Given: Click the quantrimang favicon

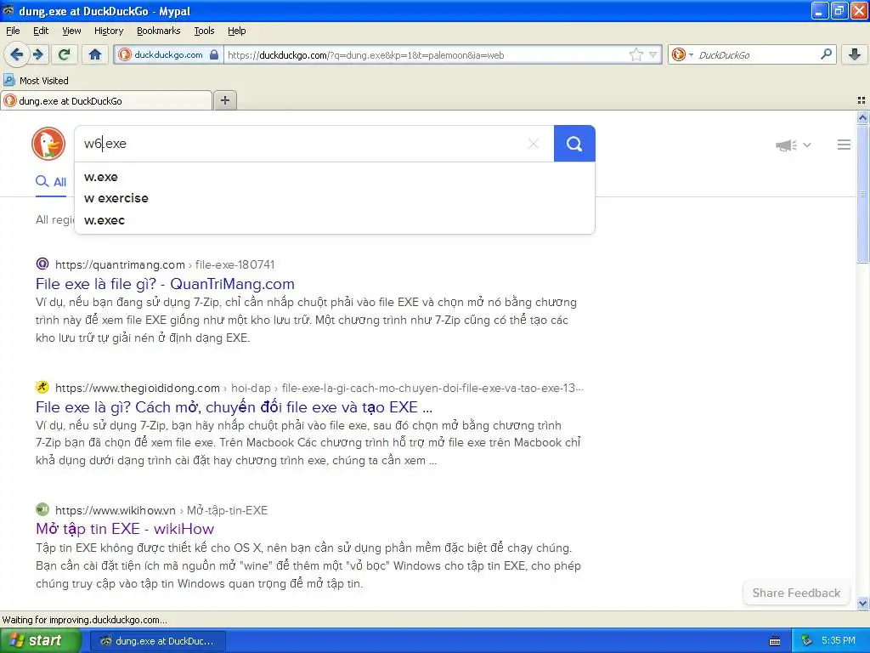Looking at the screenshot, I should tap(42, 264).
